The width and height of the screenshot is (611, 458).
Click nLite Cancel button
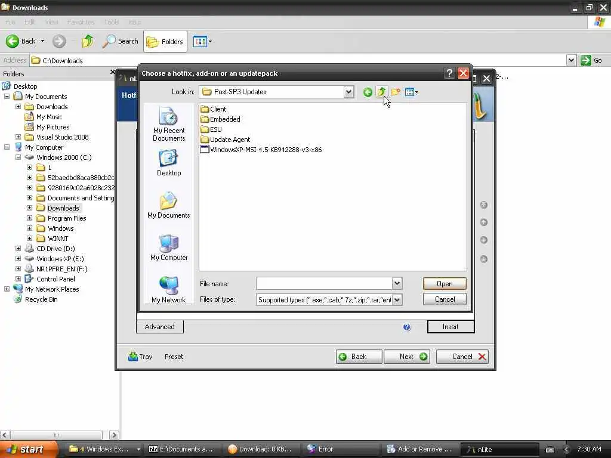tap(462, 357)
